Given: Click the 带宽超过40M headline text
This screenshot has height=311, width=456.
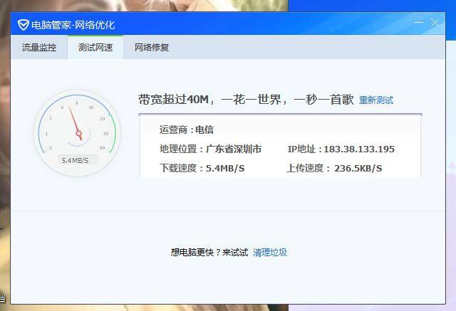Looking at the screenshot, I should pyautogui.click(x=246, y=100).
